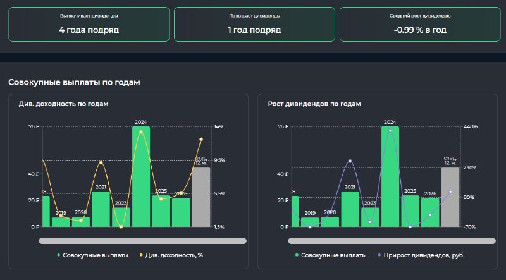Click the left chart horizontal scrollbar

point(143,241)
